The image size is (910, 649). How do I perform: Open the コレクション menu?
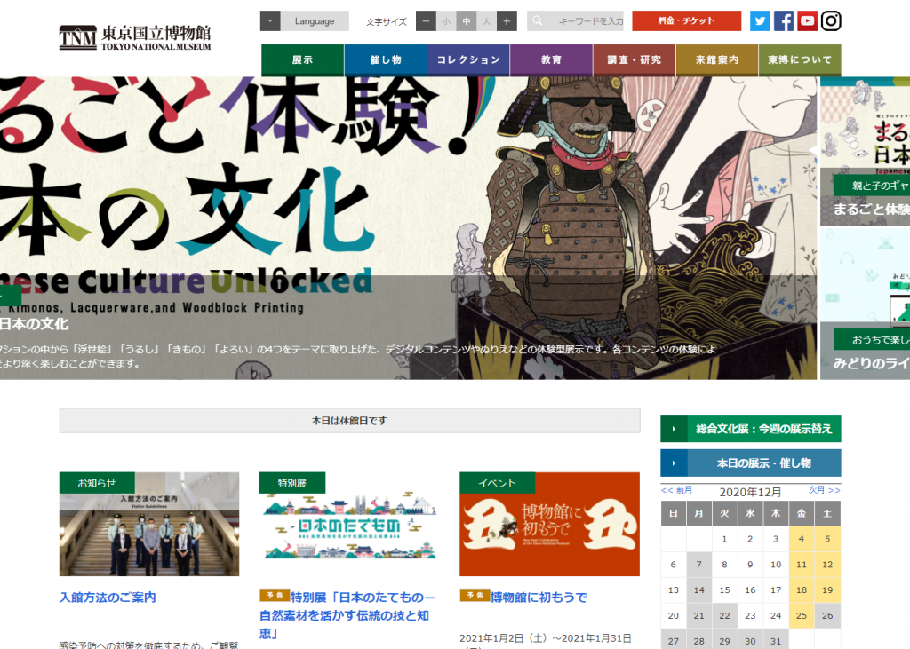point(468,59)
